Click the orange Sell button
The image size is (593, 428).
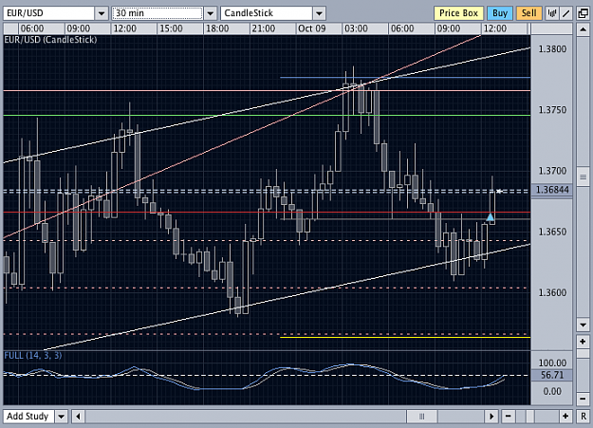pos(528,13)
